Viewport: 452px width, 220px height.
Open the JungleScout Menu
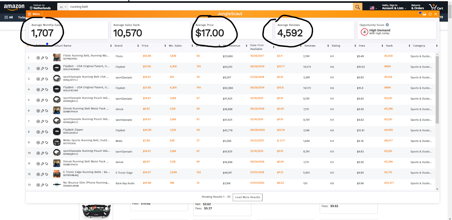pos(34,14)
